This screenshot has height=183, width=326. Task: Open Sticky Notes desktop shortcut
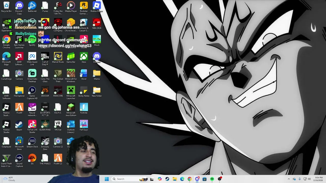(84, 92)
